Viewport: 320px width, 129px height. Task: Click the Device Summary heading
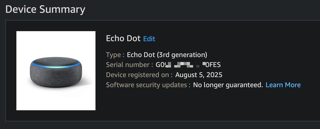click(45, 9)
